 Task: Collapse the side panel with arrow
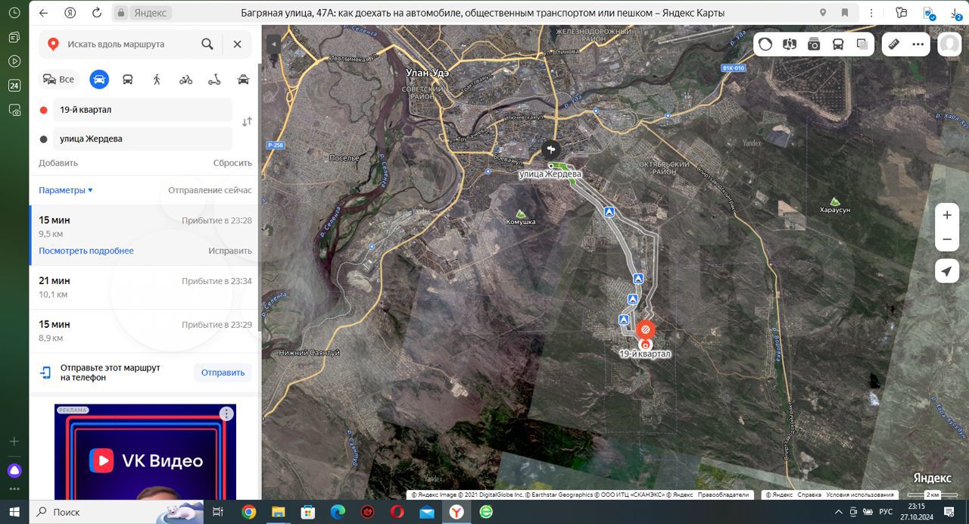[x=273, y=44]
